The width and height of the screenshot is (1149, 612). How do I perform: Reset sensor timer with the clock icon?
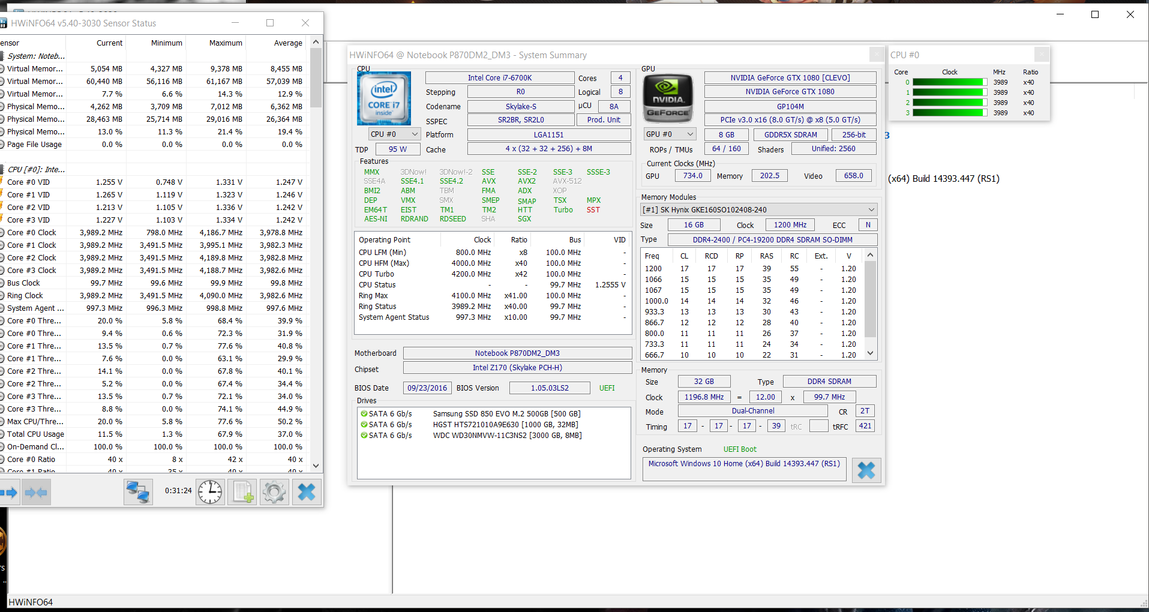tap(210, 493)
